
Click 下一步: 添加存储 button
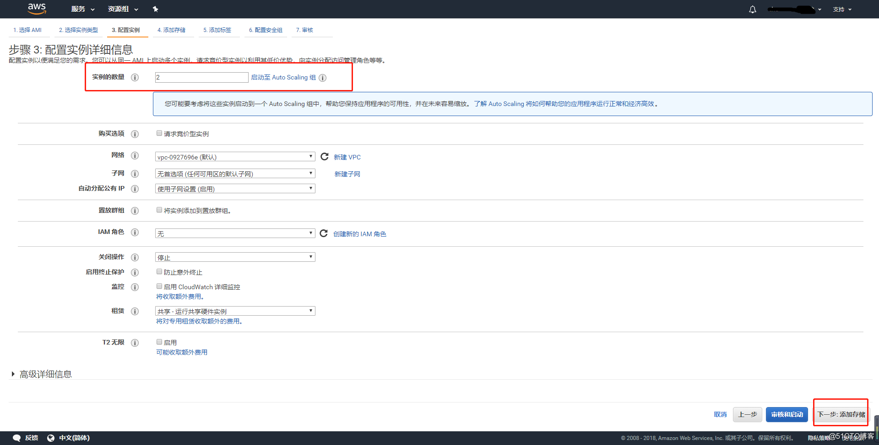841,414
